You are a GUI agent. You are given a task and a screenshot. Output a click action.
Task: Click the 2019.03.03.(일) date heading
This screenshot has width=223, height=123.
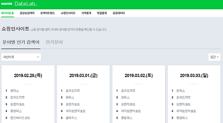(x=194, y=76)
